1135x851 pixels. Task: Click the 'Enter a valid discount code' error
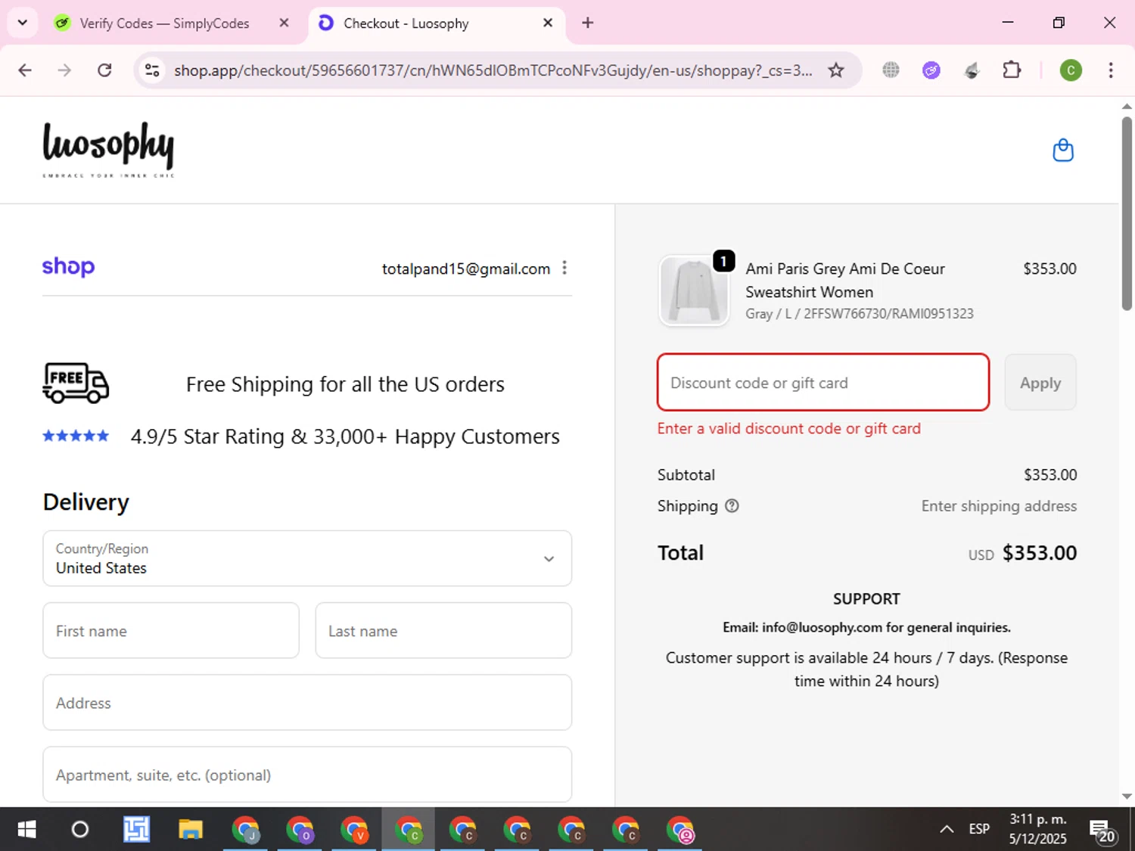coord(789,429)
